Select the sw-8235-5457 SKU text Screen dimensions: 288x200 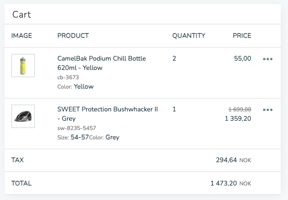point(77,128)
